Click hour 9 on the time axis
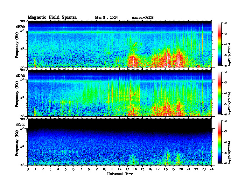 pos(97,169)
